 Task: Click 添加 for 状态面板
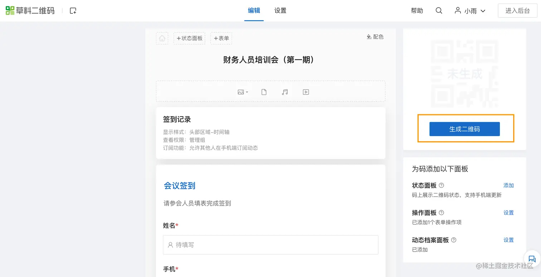(x=508, y=185)
